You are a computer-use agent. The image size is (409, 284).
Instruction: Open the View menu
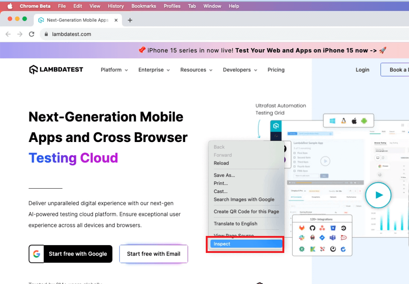pos(95,6)
